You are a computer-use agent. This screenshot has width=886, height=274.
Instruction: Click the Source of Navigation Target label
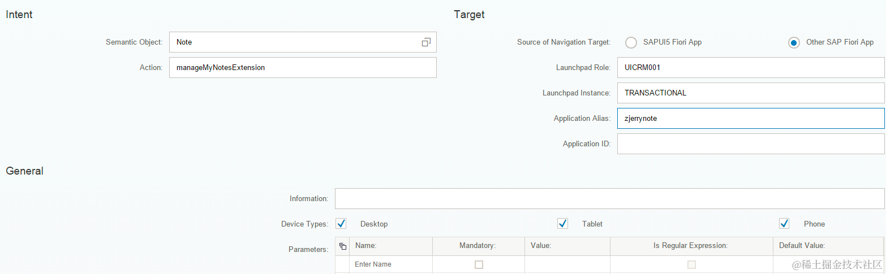click(x=564, y=42)
